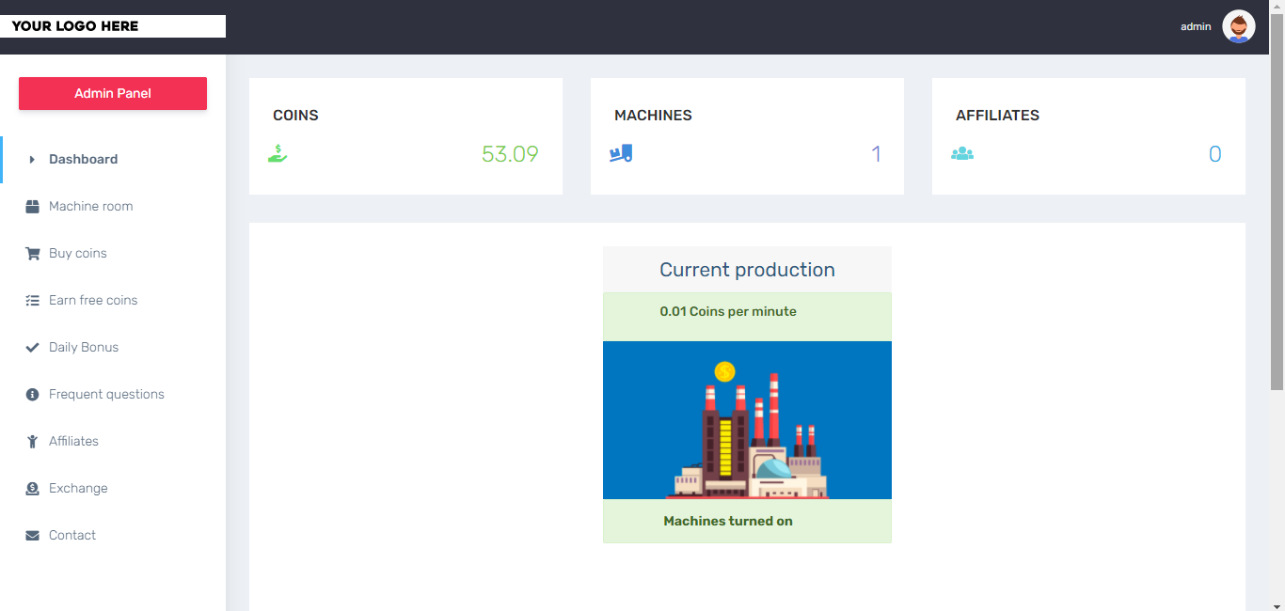Click the Frequent questions info icon

[32, 395]
